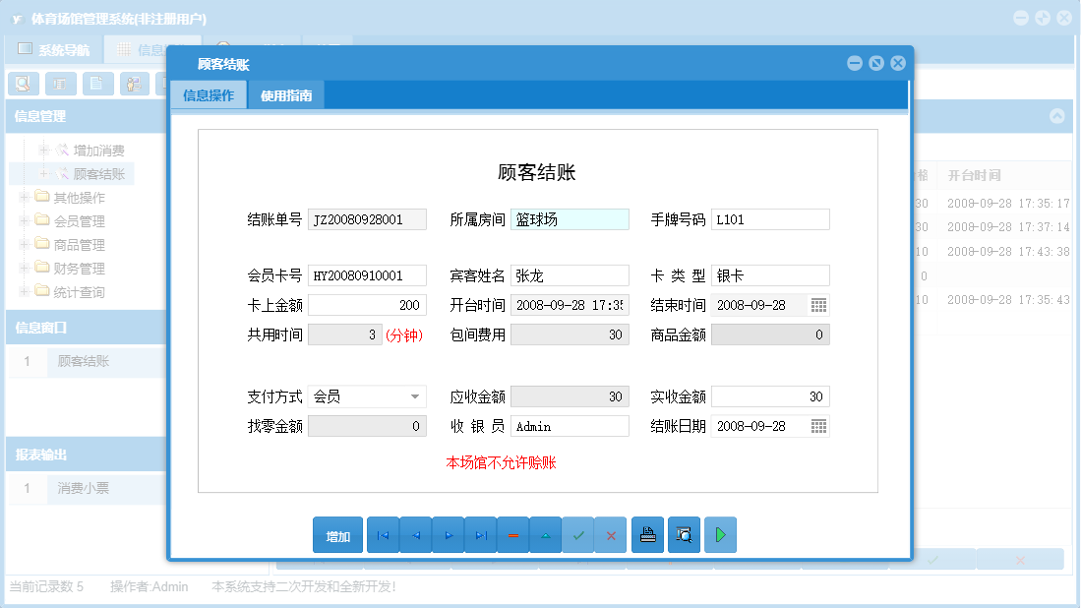The image size is (1081, 608).
Task: Click the green run arrow icon
Action: (720, 534)
